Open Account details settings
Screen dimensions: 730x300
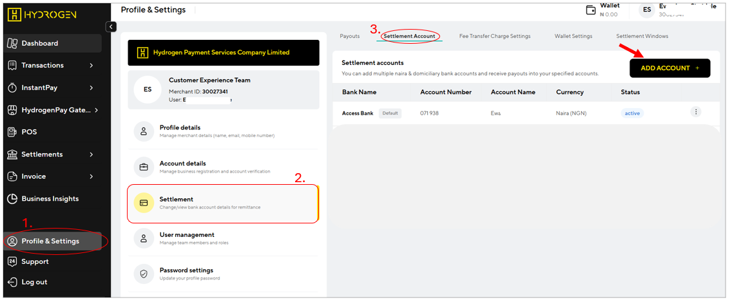[x=224, y=167]
